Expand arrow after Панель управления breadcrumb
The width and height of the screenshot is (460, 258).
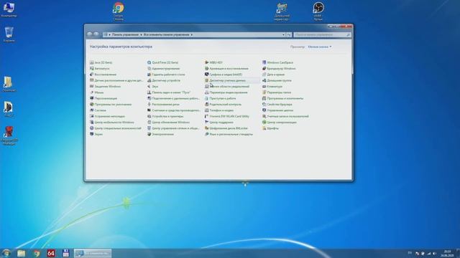(141, 35)
